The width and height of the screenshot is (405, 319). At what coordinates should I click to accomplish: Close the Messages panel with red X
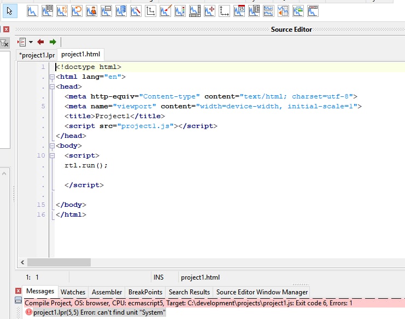tap(18, 291)
